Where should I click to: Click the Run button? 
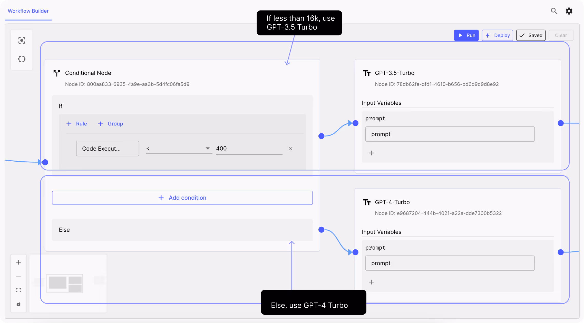tap(466, 35)
